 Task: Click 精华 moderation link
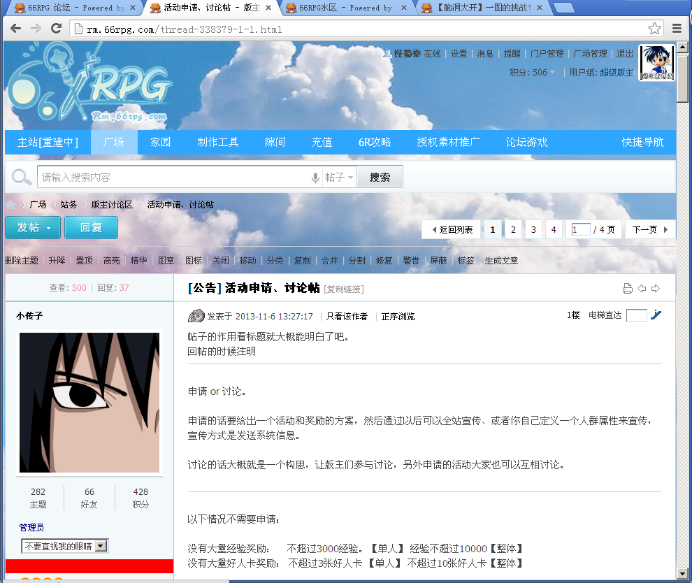point(139,260)
